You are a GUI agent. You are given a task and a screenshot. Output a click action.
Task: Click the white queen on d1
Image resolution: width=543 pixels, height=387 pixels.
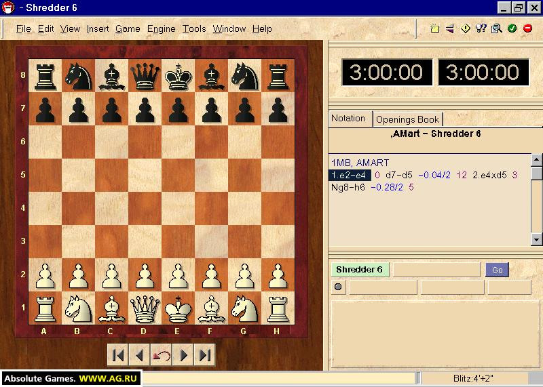click(145, 308)
